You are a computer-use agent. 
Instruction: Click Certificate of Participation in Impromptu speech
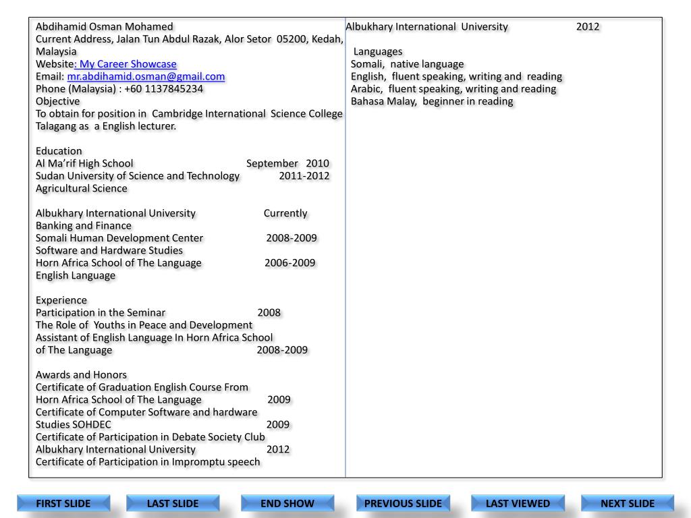148,461
